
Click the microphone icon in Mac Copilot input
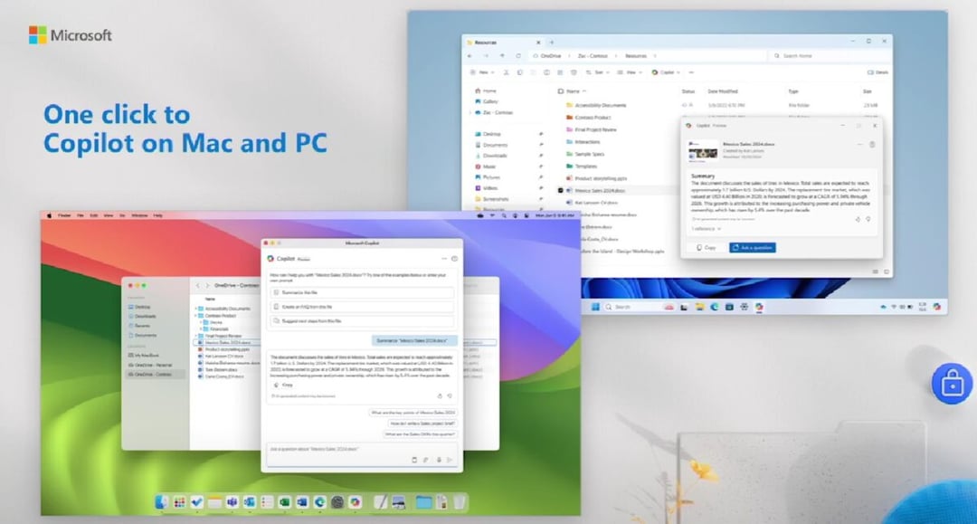[440, 458]
